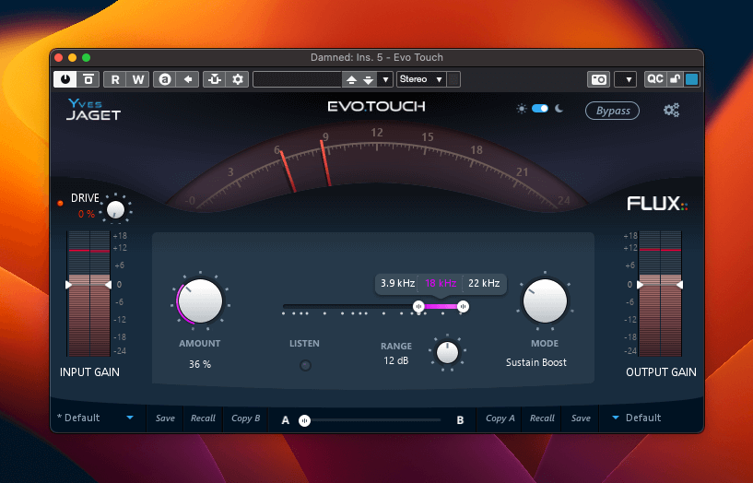The image size is (753, 483).
Task: Click the A/B morph slider handle
Action: click(304, 420)
